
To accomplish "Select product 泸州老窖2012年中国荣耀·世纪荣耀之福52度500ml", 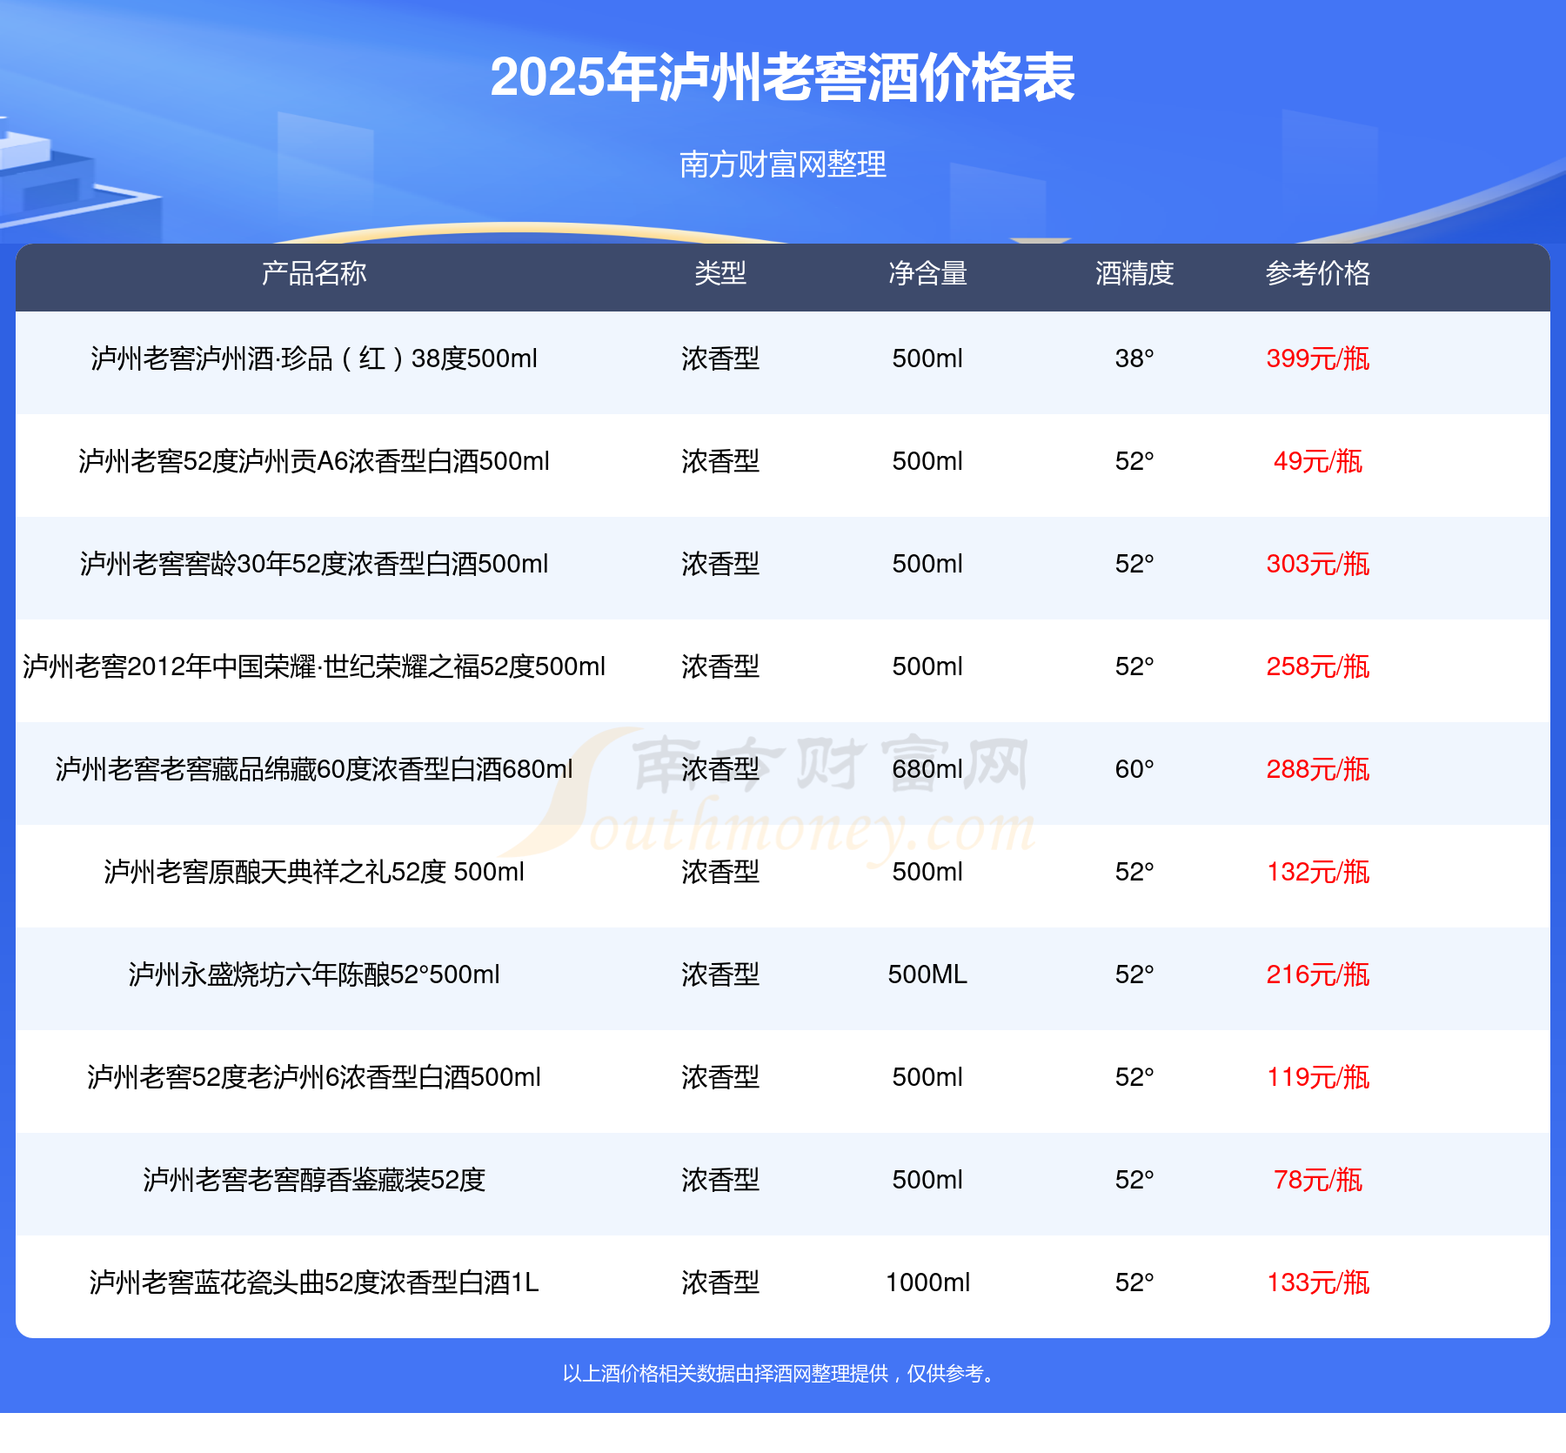I will [x=314, y=666].
